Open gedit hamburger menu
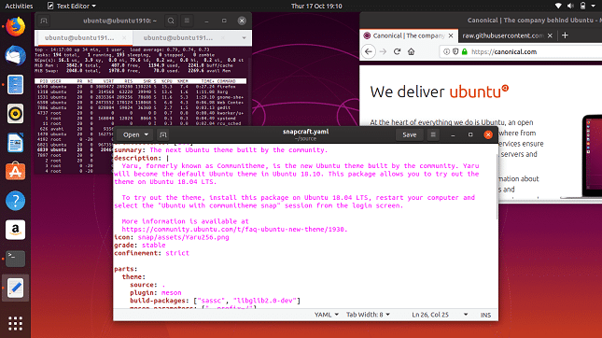This screenshot has width=602, height=338. 433,134
